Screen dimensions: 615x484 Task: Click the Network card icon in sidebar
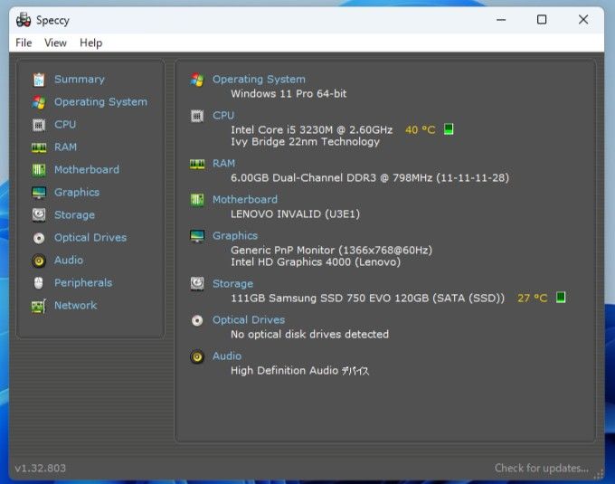(38, 306)
